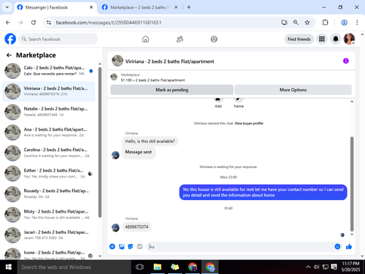
Task: Open a new browser tab
Action: [x=189, y=7]
